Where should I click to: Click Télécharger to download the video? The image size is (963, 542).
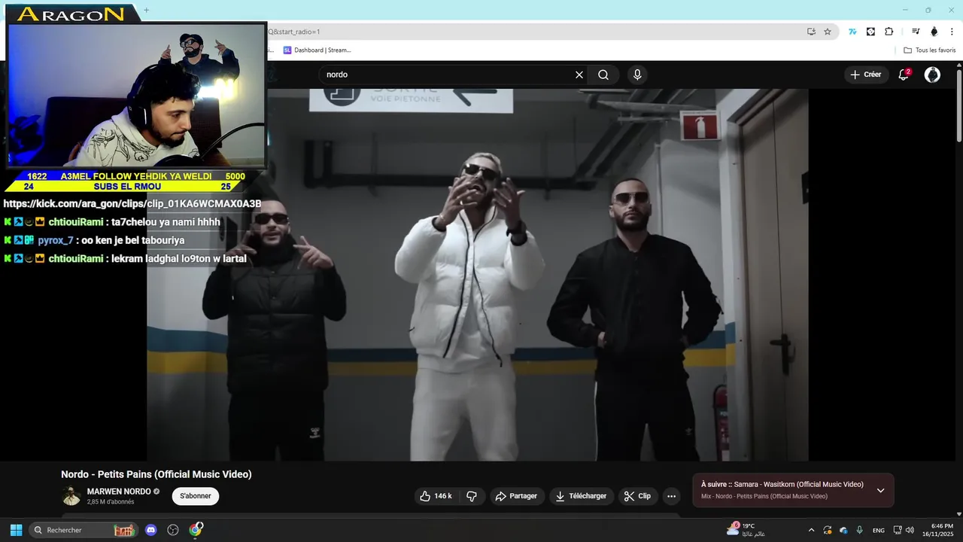pos(581,496)
